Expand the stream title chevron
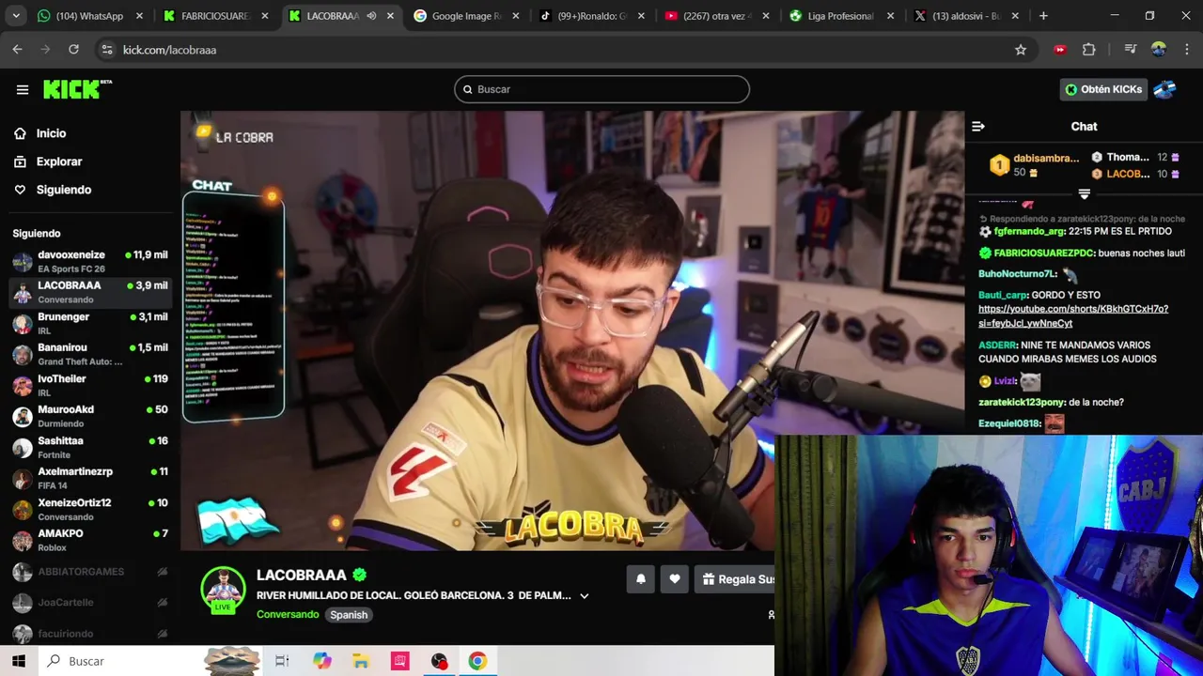Image resolution: width=1203 pixels, height=676 pixels. point(584,595)
